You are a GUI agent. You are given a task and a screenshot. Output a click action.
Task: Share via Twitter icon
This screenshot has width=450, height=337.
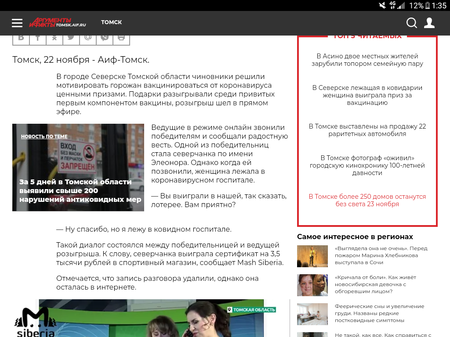[71, 40]
